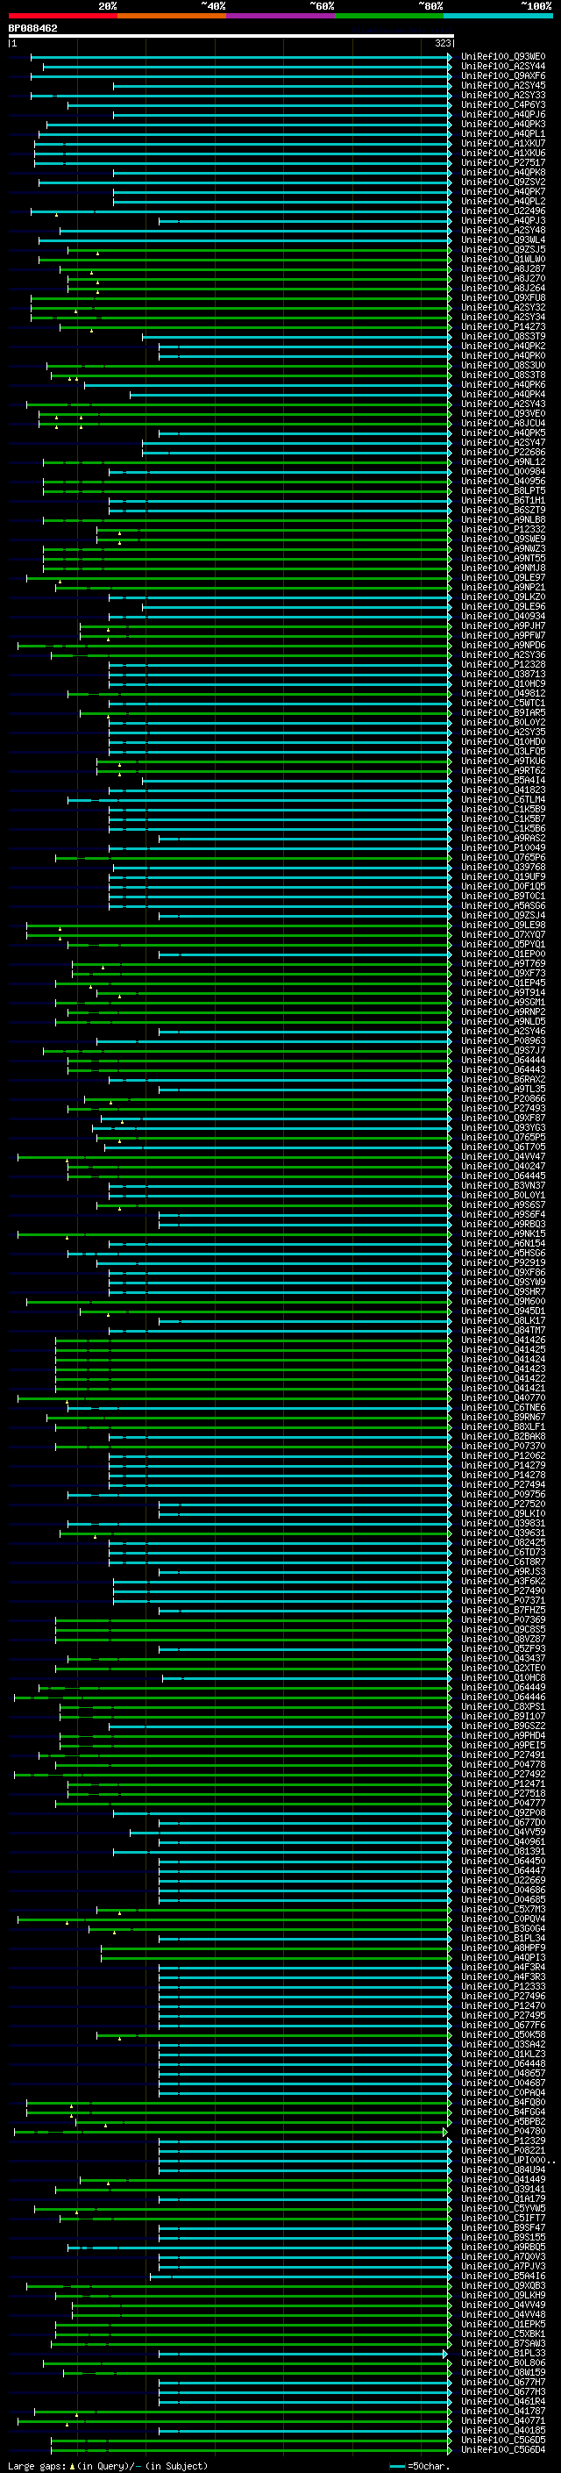Select hit UniRef100_Q40770

[x=502, y=1398]
